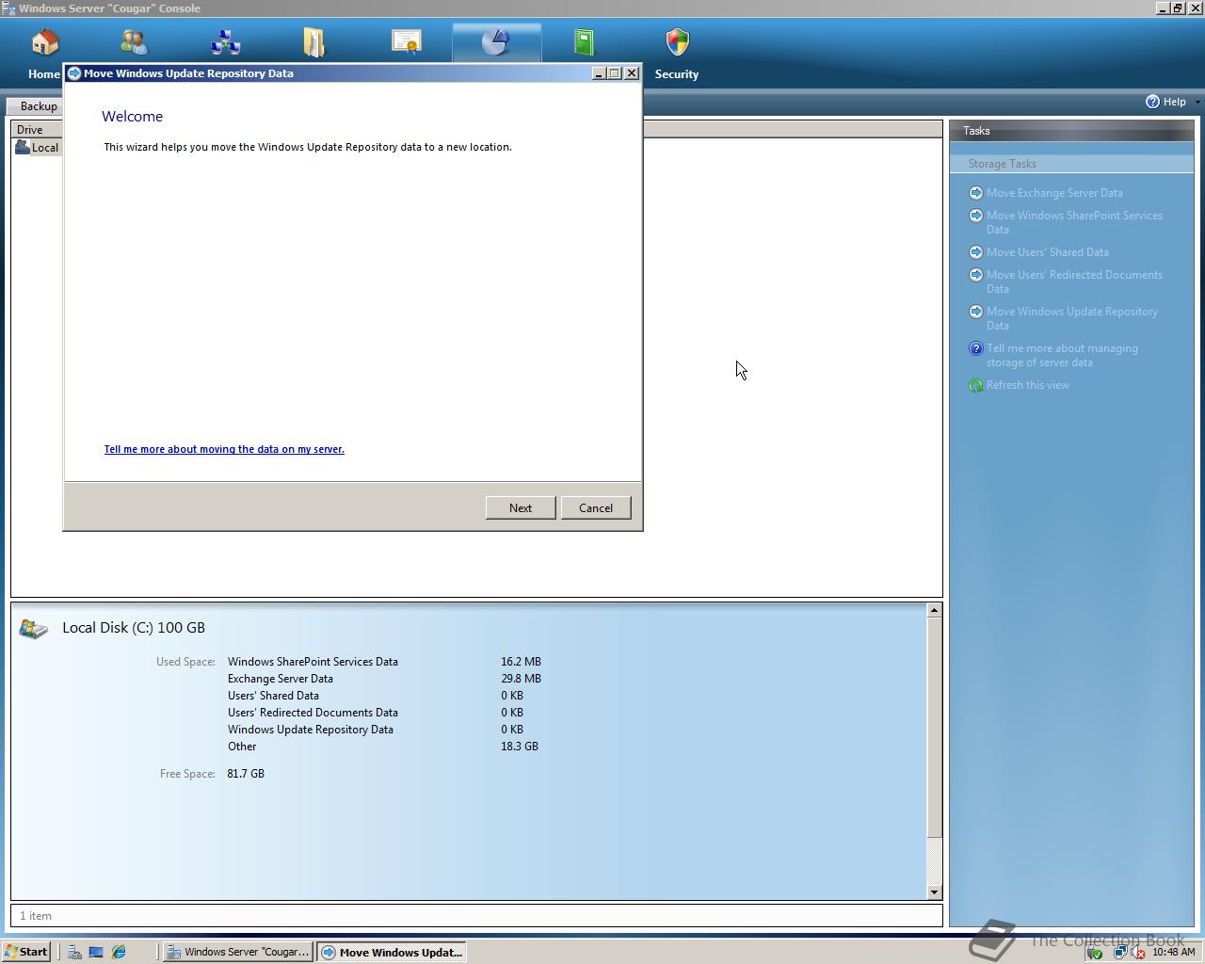
Task: Click Move Users' Shared Data arrow icon
Action: [976, 252]
